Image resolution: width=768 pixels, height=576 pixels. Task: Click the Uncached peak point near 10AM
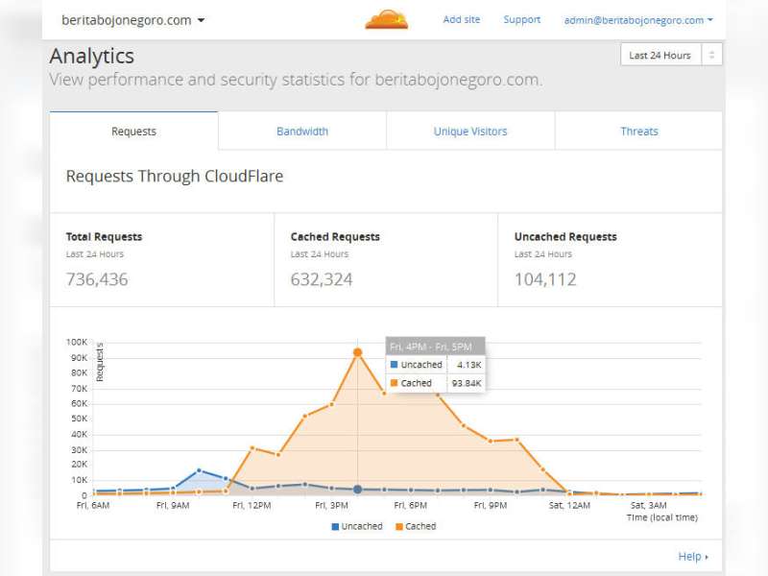point(199,470)
